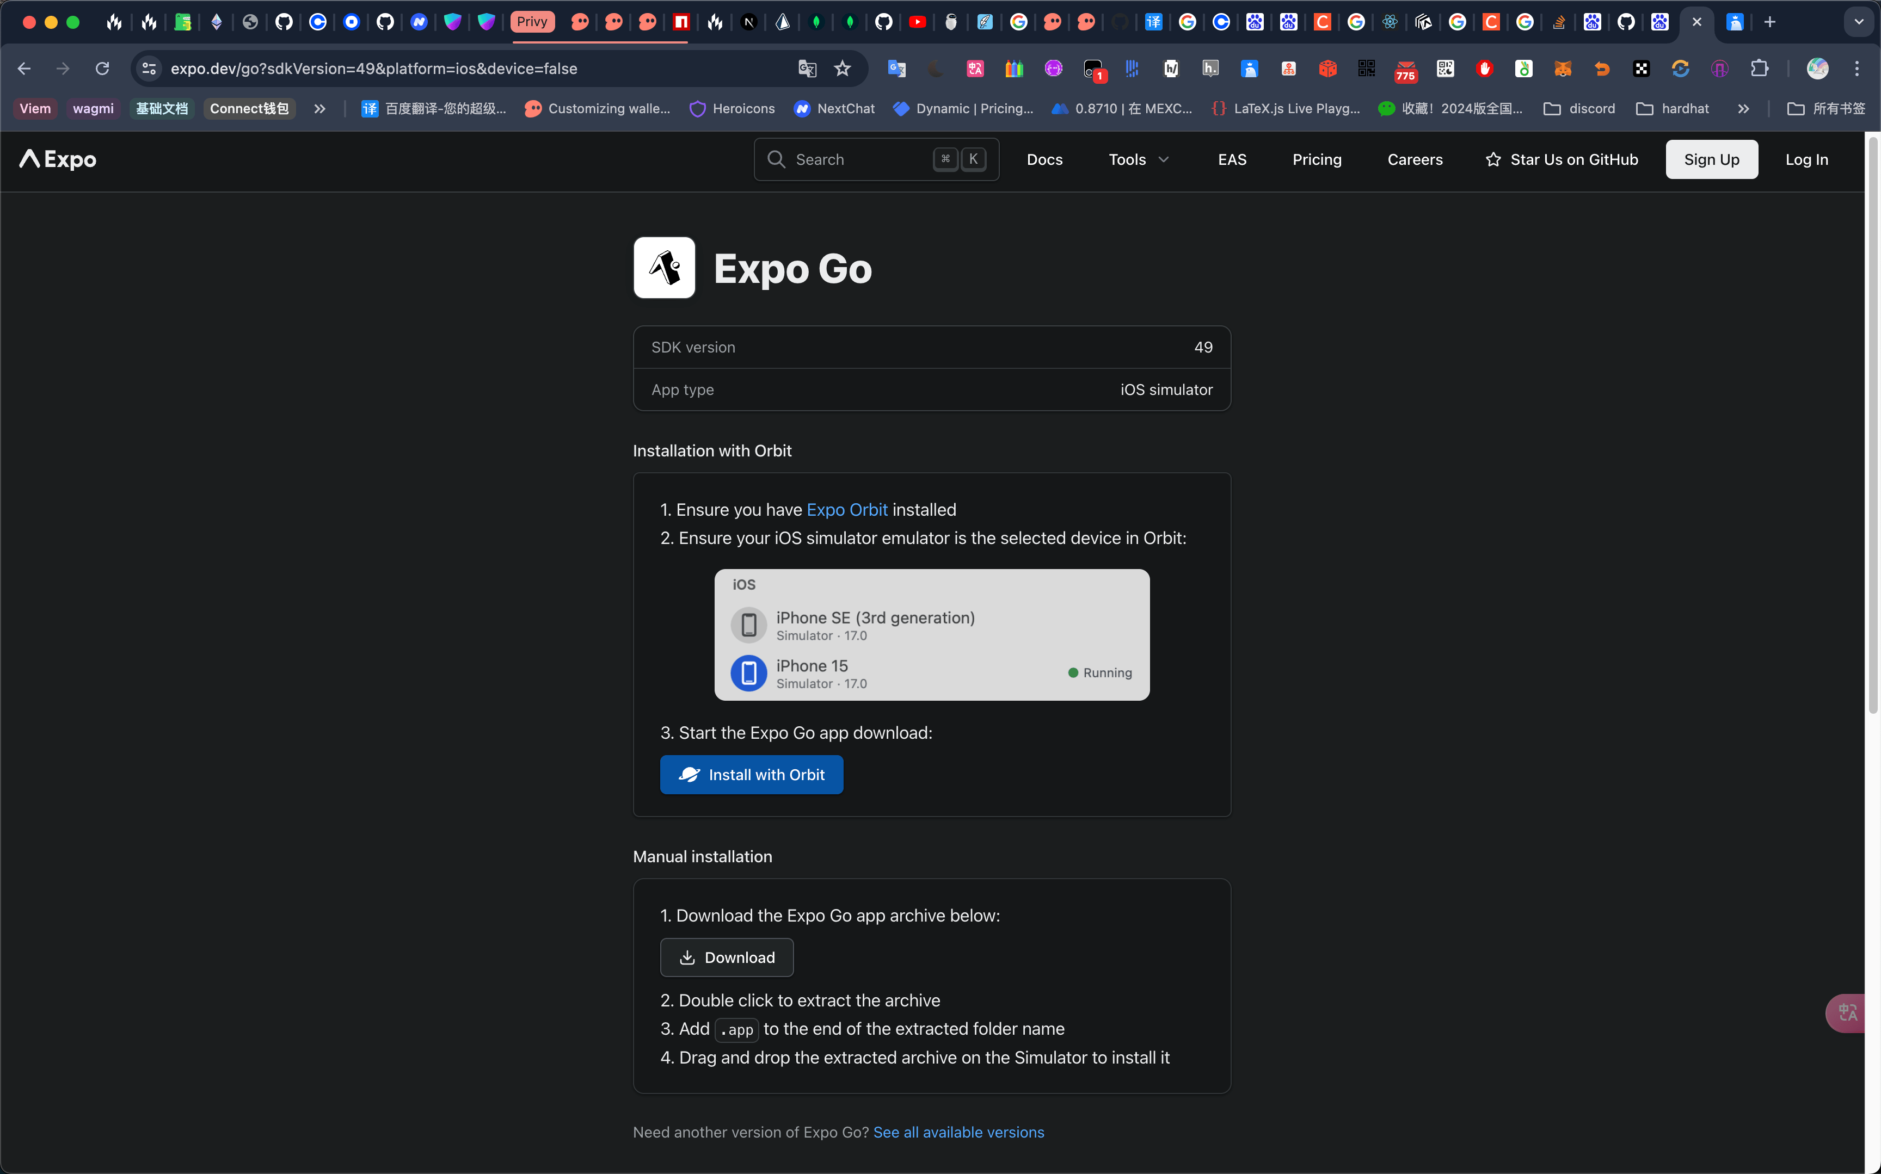Click the Expo Go app icon
1881x1174 pixels.
(664, 268)
